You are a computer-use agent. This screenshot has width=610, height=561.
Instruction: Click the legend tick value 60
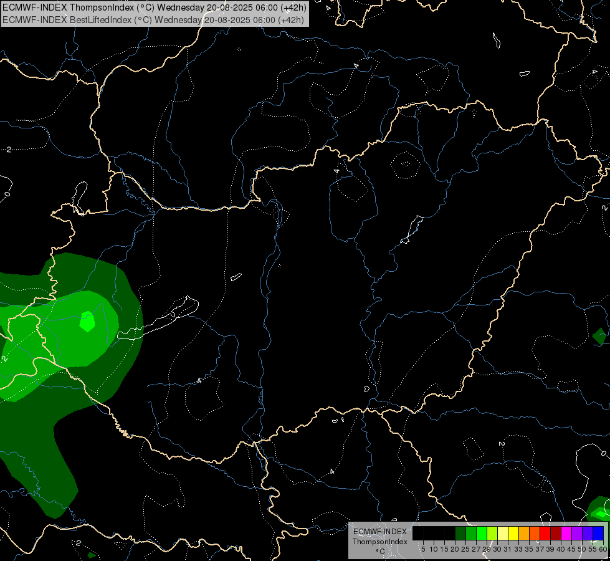[603, 549]
